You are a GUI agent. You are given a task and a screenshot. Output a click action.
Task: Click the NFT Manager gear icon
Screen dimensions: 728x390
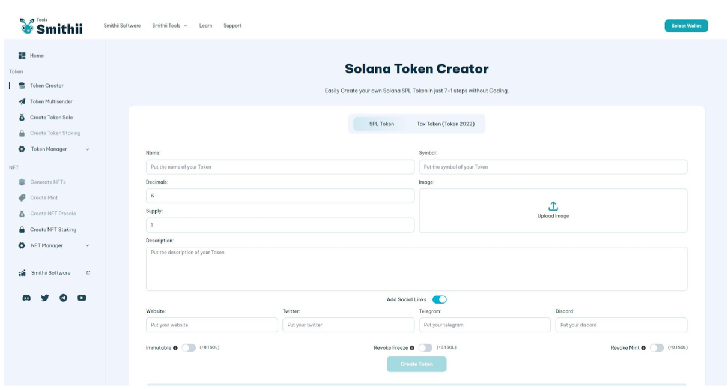coord(22,245)
